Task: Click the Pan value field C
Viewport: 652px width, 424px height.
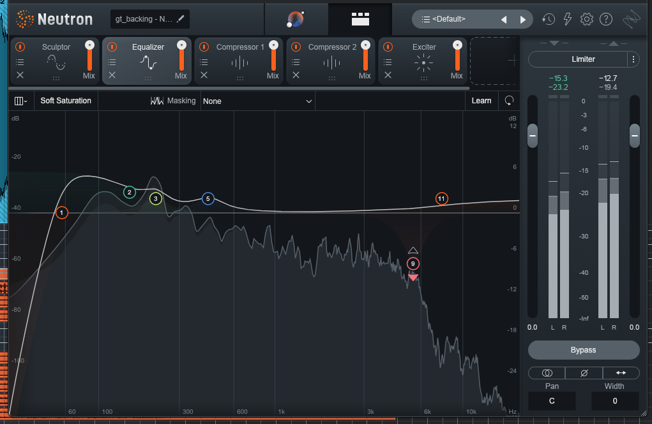Action: pos(552,401)
